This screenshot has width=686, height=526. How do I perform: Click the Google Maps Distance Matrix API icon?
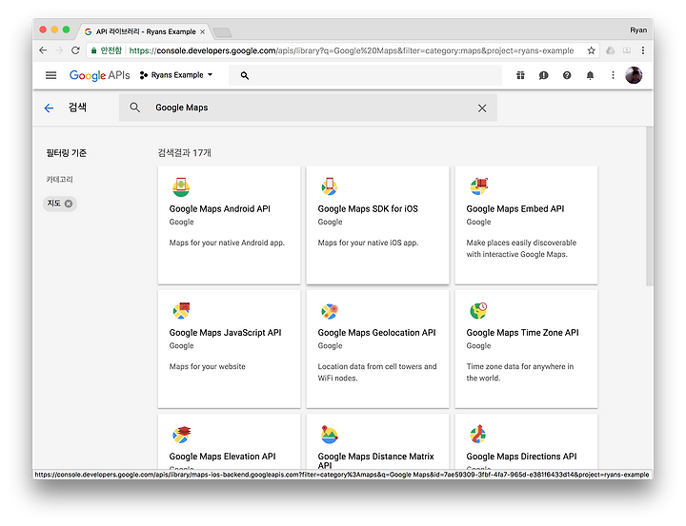pyautogui.click(x=329, y=435)
